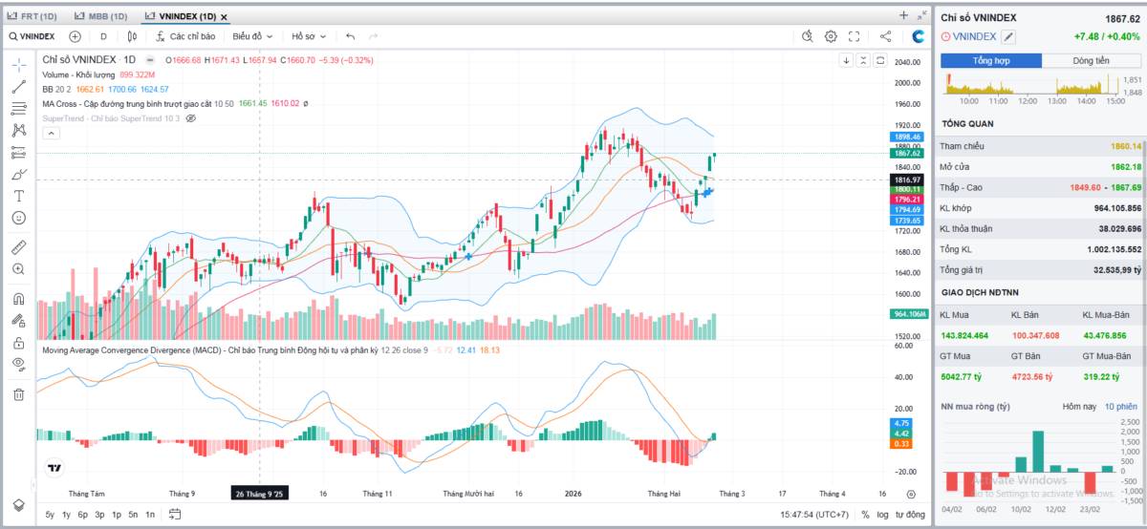Collapse the chart panel with shrink arrows
Image resolution: width=1147 pixels, height=529 pixels.
pos(922,15)
